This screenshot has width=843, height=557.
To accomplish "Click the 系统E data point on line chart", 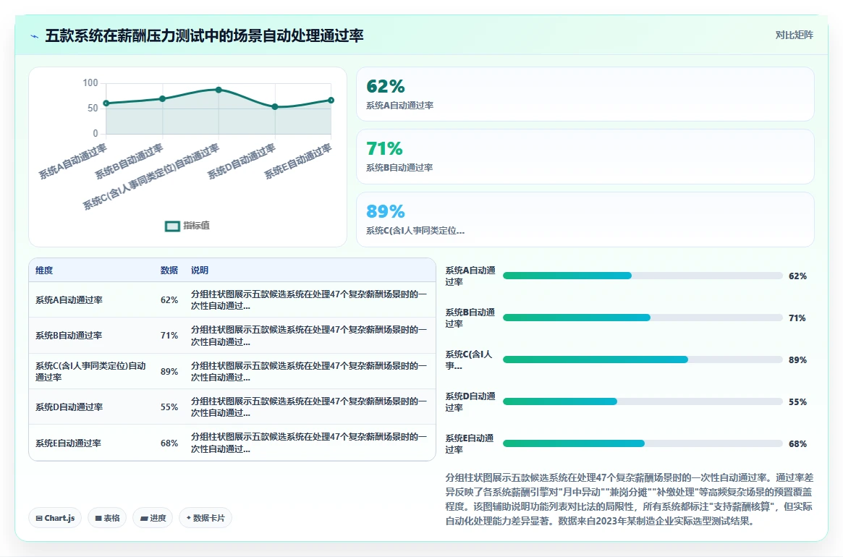I will point(331,101).
